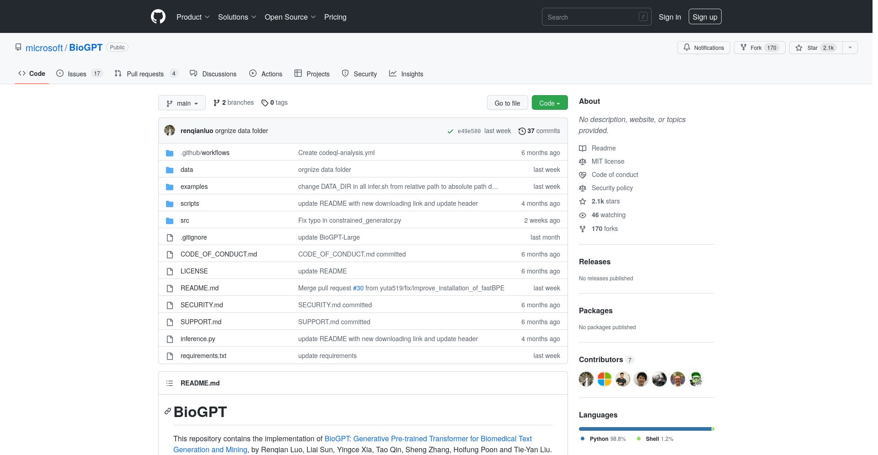The height and width of the screenshot is (455, 878).
Task: Click the repository icon beside microsoft
Action: click(18, 48)
